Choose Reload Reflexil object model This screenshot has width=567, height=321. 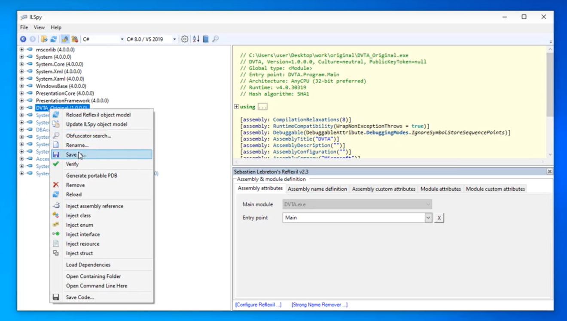(x=101, y=115)
